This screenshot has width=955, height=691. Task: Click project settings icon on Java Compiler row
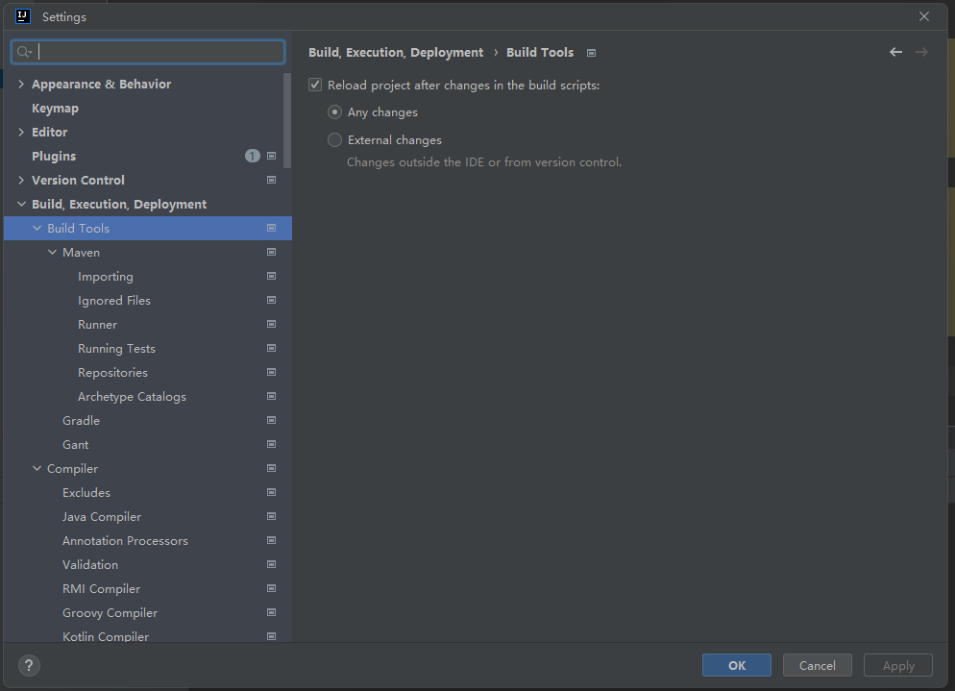pyautogui.click(x=272, y=516)
